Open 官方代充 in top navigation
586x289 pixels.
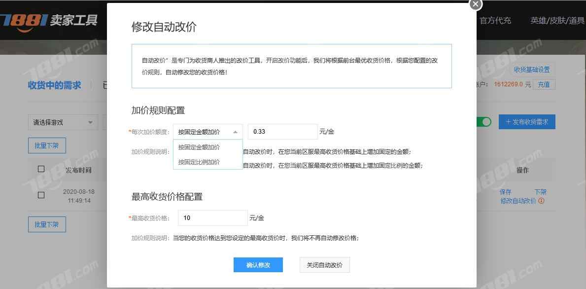click(495, 21)
